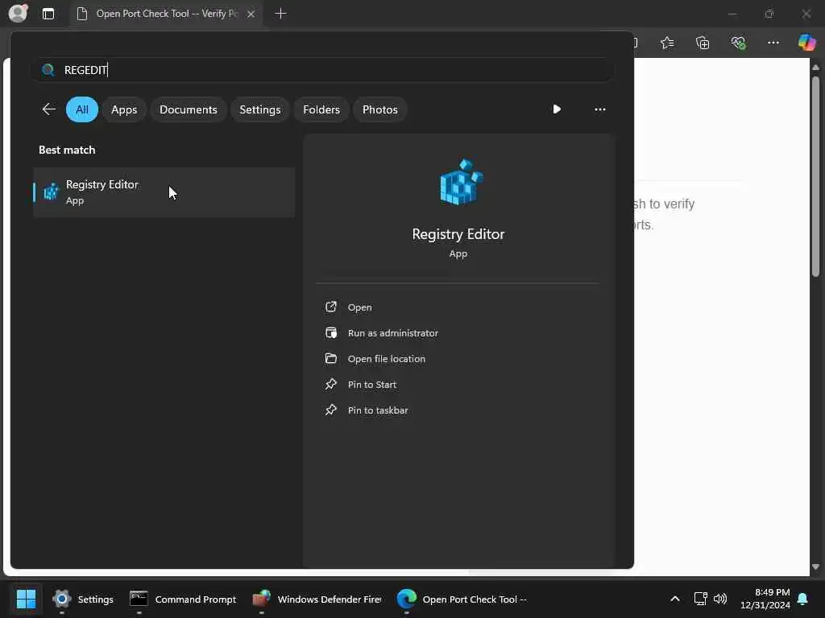Screen dimensions: 825x618
Task: Choose Open file location
Action: click(x=387, y=359)
